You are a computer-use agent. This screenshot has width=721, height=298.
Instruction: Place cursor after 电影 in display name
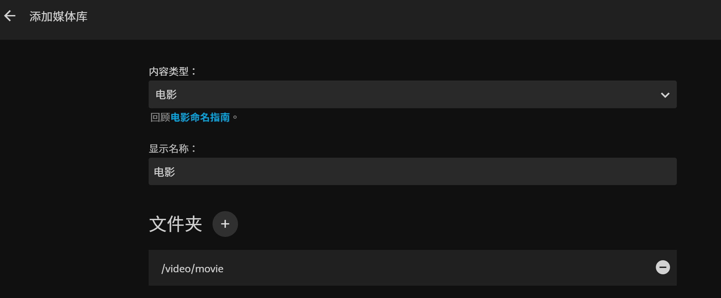[176, 172]
